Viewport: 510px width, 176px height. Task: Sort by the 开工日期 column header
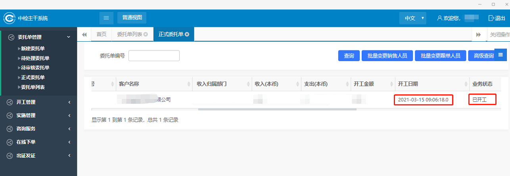(x=432, y=84)
